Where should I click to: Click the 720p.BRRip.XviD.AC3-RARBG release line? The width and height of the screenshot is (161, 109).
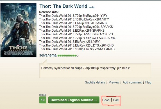click(x=78, y=38)
